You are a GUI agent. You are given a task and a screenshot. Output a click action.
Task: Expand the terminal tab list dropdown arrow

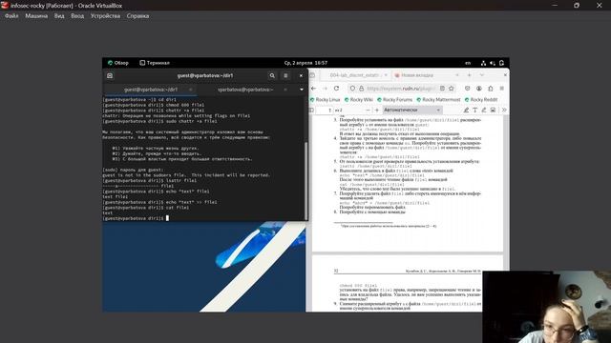tap(302, 90)
